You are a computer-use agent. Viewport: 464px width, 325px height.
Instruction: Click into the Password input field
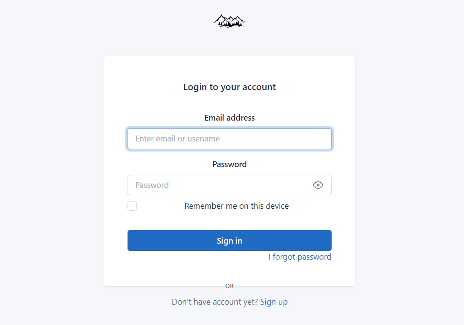pos(218,185)
